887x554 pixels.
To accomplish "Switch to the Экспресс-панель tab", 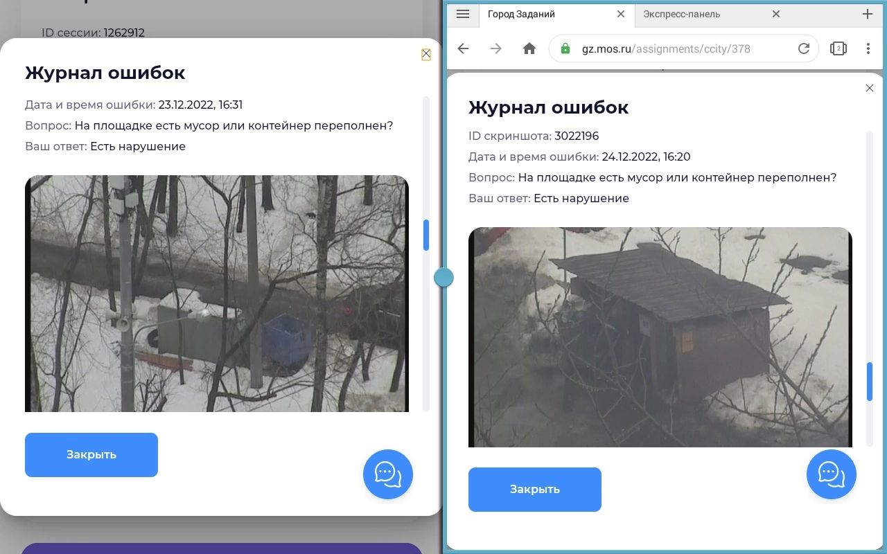I will tap(712, 14).
